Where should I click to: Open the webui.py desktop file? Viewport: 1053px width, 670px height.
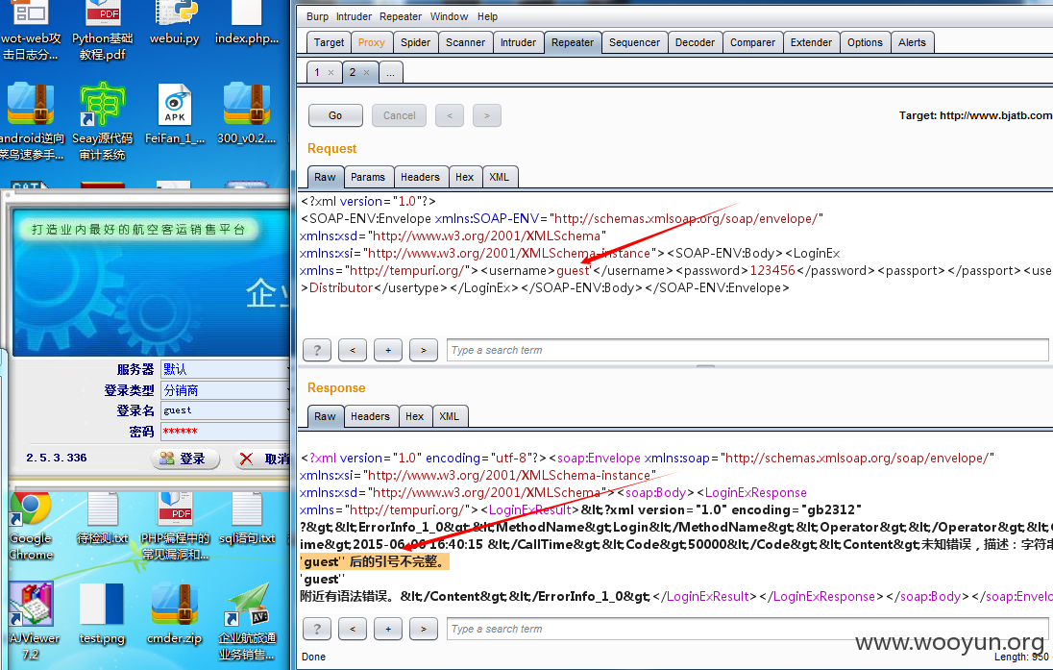[x=175, y=23]
